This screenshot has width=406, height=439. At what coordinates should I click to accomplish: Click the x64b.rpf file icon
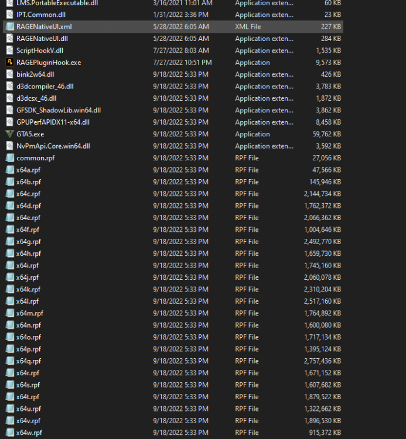9,181
